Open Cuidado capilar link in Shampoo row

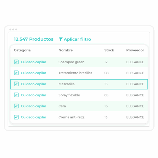pyautogui.click(x=33, y=62)
